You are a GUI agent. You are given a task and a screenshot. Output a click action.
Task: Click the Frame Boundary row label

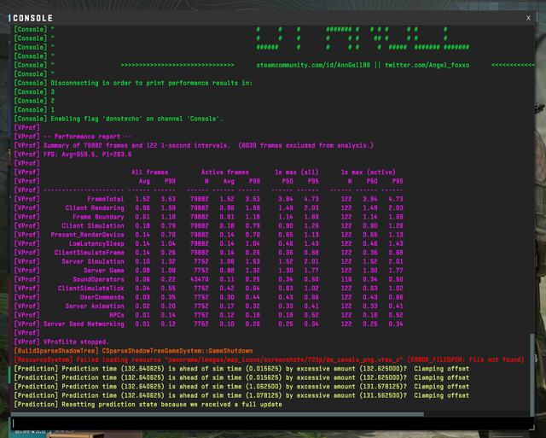pos(98,217)
